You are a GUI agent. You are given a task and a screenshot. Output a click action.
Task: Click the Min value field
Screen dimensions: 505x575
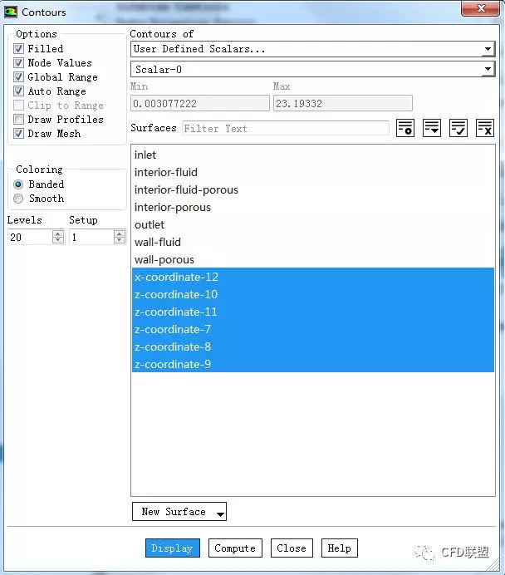pos(199,103)
